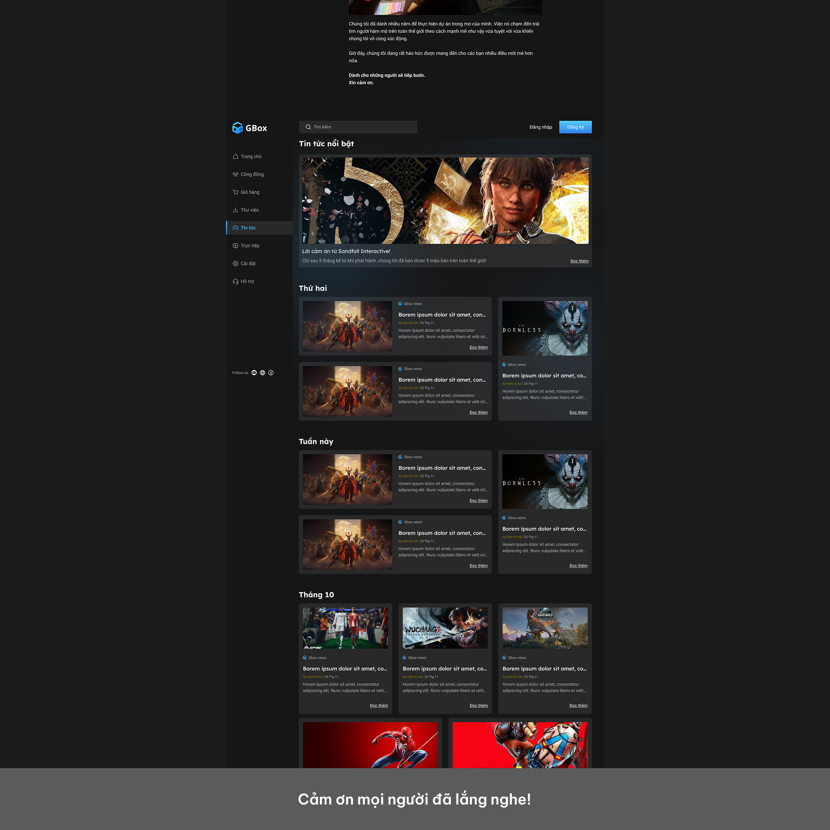Open Đọc thêm on the football card
830x830 pixels.
[379, 705]
